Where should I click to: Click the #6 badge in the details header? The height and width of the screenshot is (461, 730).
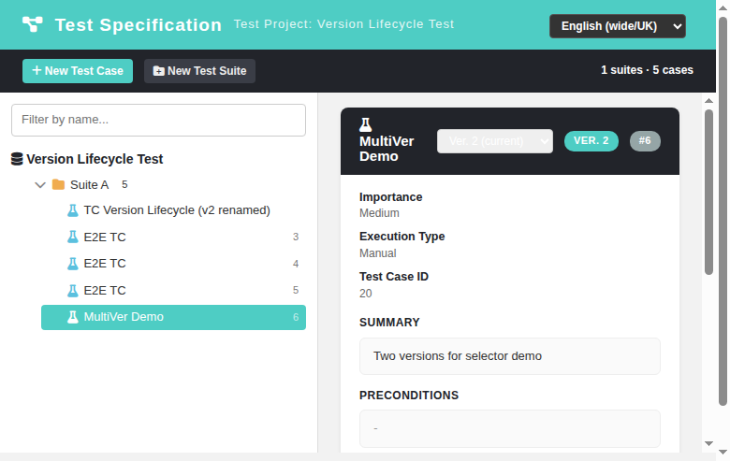[645, 141]
